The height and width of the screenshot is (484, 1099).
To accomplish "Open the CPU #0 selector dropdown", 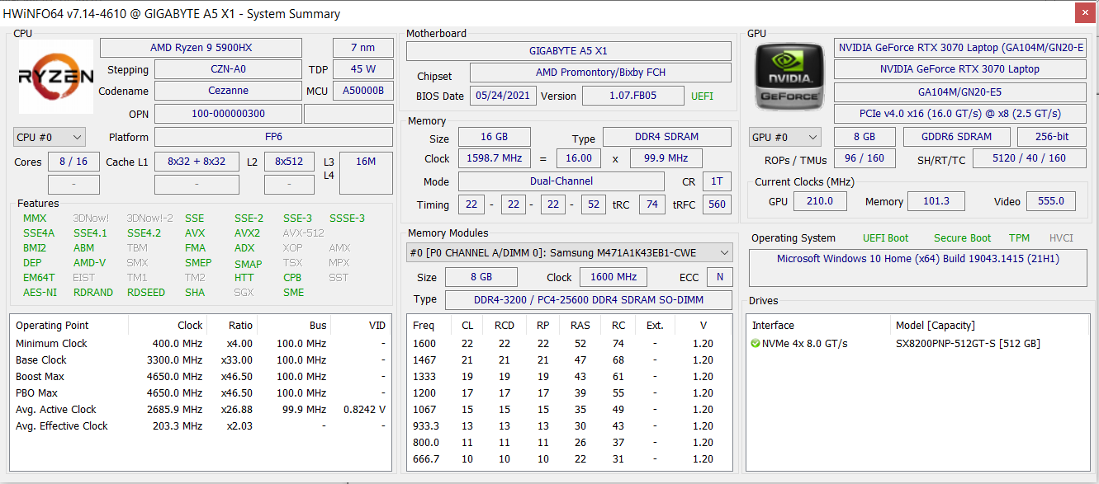I will tap(50, 137).
